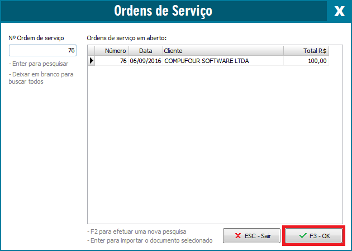
Task: Click the Total R$ column header
Action: (x=306, y=51)
